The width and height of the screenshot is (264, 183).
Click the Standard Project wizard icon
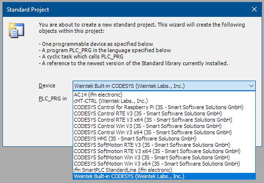(16, 30)
